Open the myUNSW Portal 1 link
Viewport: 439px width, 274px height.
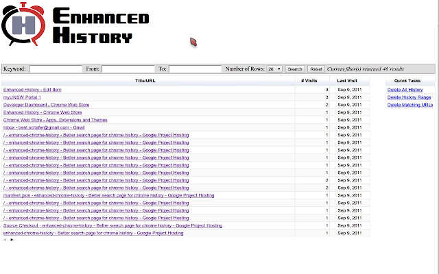[x=22, y=97]
